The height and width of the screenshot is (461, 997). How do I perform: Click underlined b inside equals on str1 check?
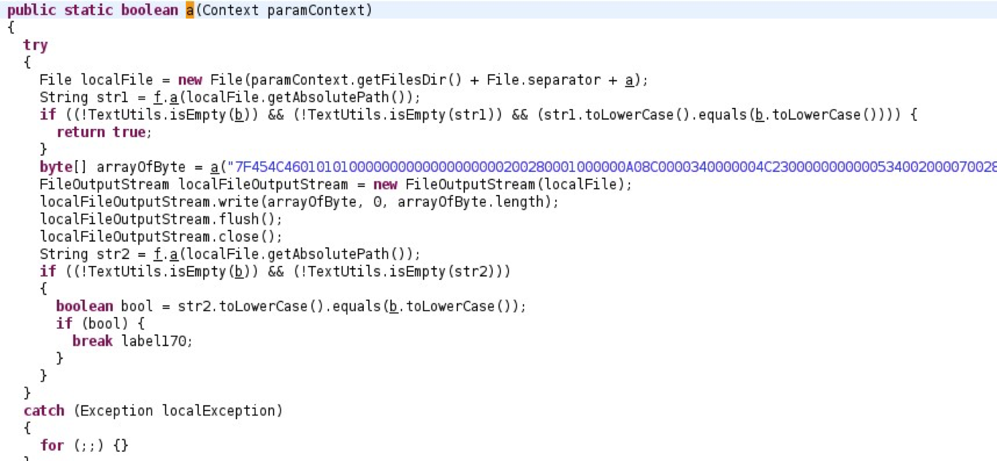pos(758,115)
